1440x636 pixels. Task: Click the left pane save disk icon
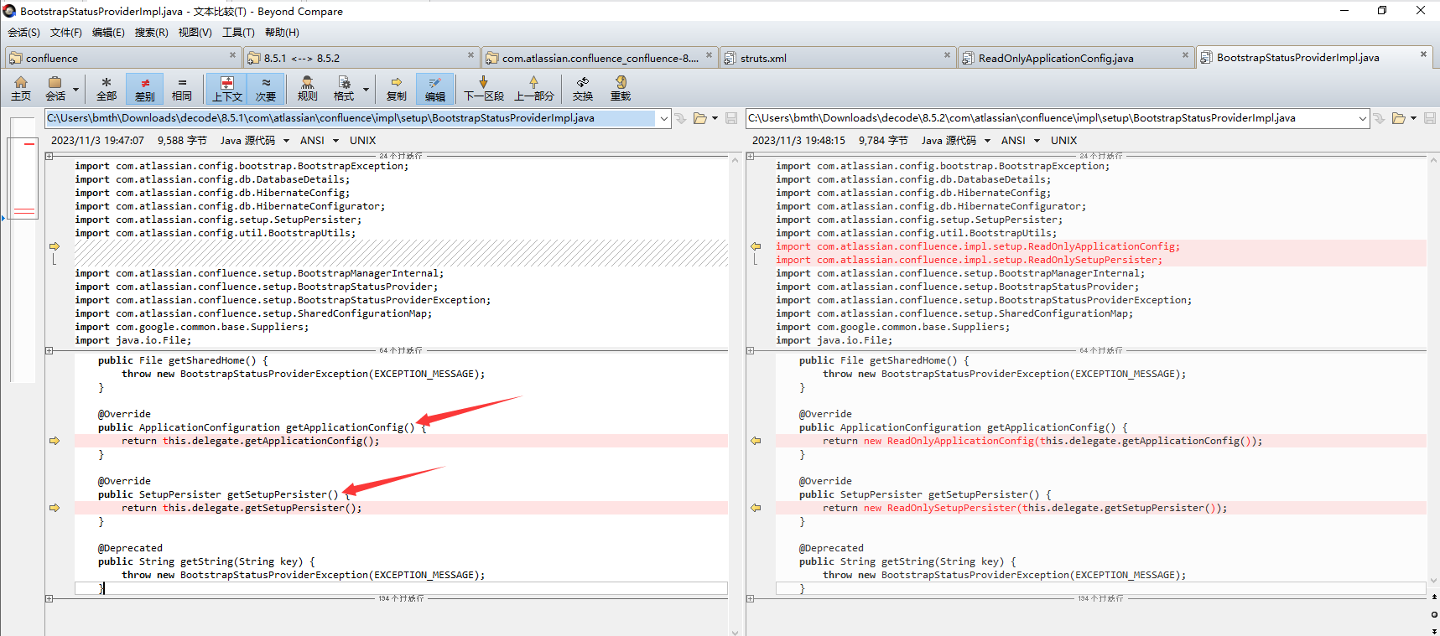coord(730,118)
